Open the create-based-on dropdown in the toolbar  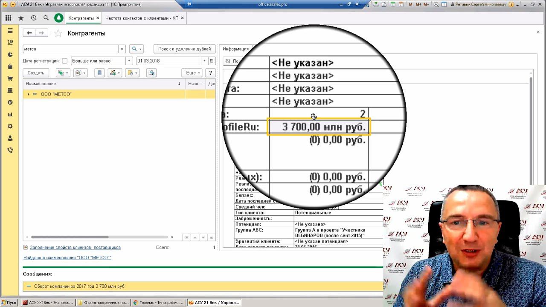coord(63,73)
